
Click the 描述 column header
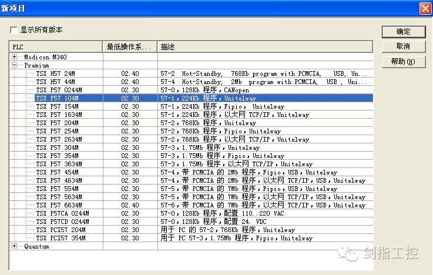point(265,47)
